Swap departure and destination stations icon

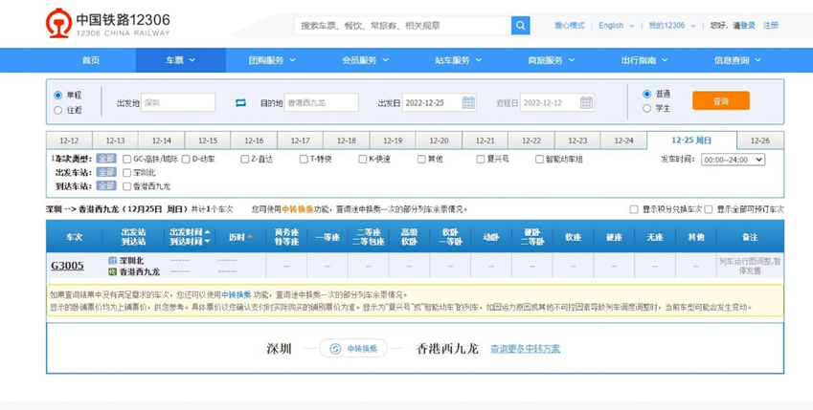point(240,102)
